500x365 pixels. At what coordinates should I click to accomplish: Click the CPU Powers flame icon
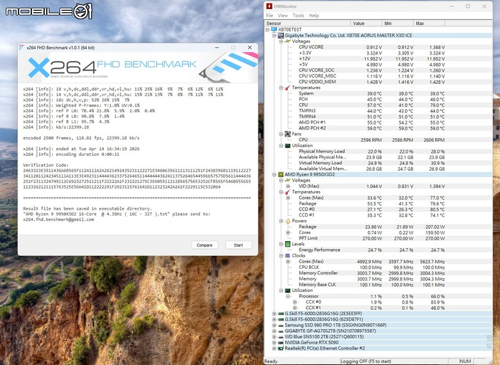(x=288, y=221)
